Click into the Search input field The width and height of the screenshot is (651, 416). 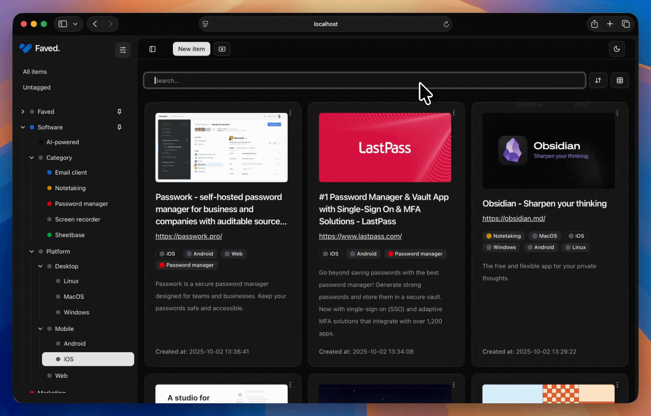[364, 81]
